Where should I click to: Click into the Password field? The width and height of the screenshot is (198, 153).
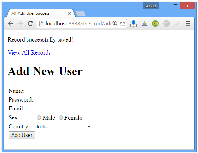(65, 100)
